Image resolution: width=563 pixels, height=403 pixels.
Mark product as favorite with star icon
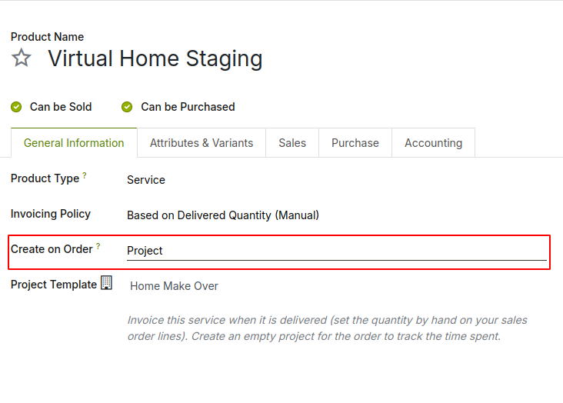[x=22, y=58]
